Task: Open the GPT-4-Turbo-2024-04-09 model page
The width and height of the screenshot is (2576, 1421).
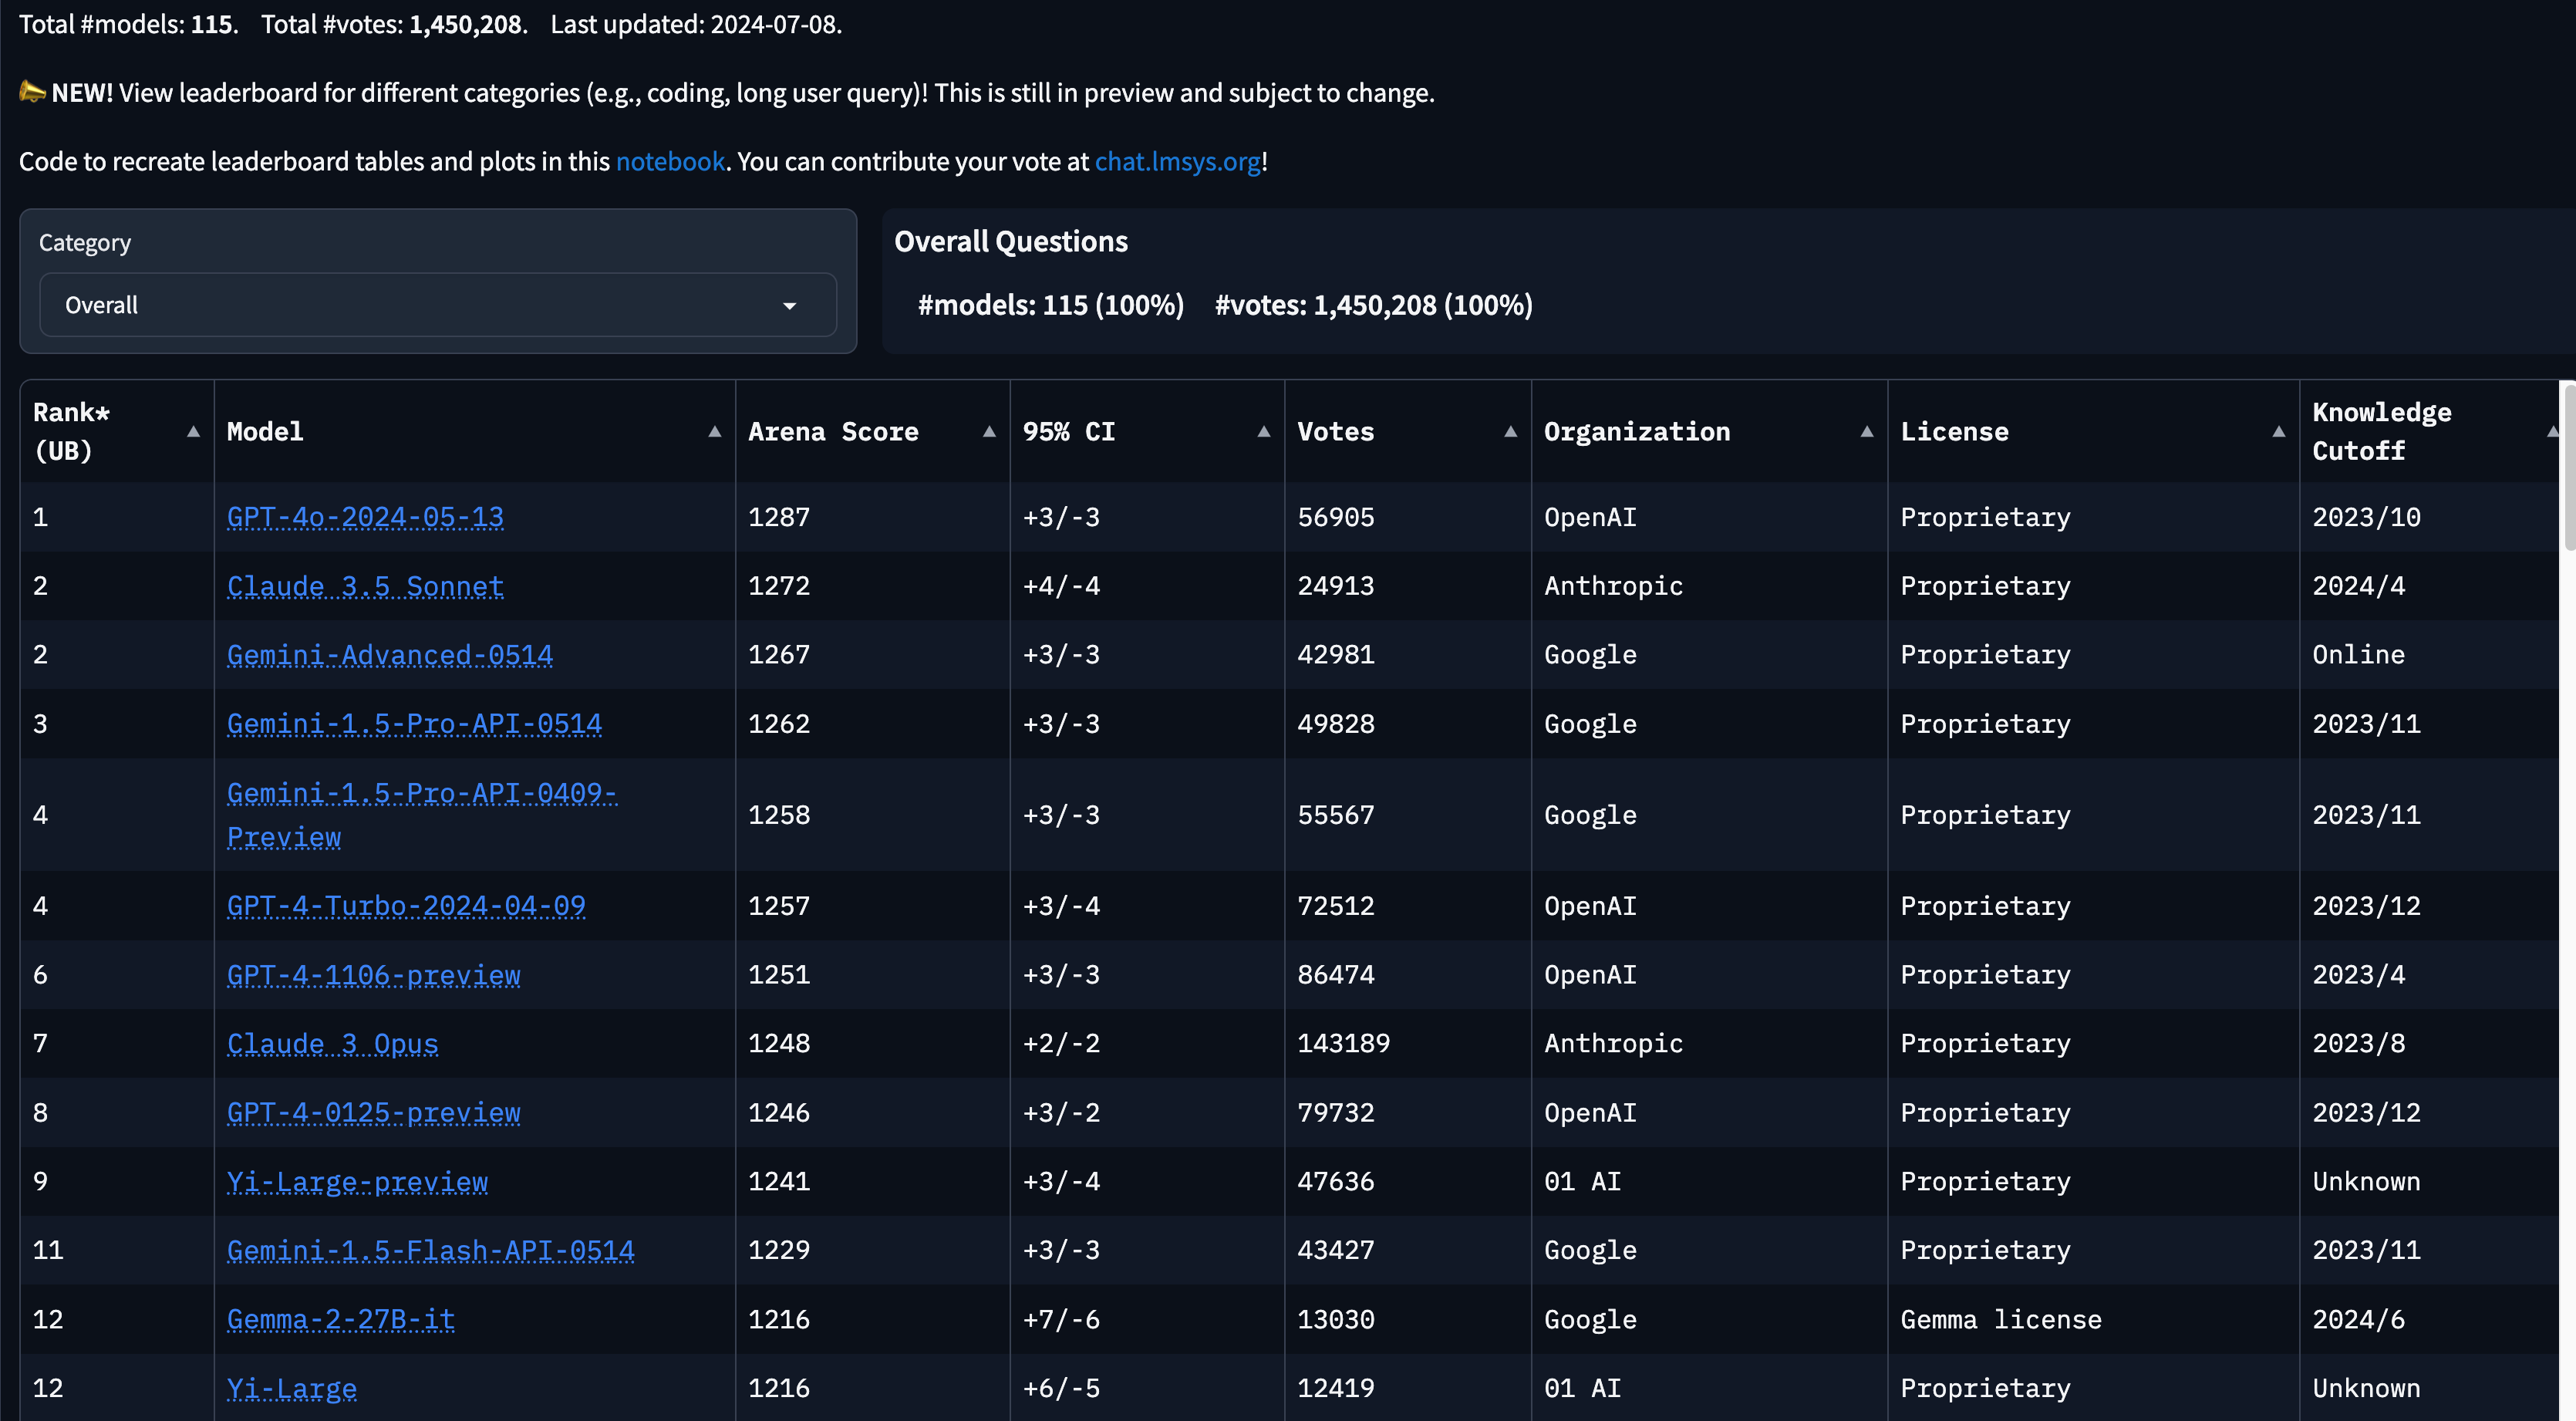Action: click(x=406, y=906)
